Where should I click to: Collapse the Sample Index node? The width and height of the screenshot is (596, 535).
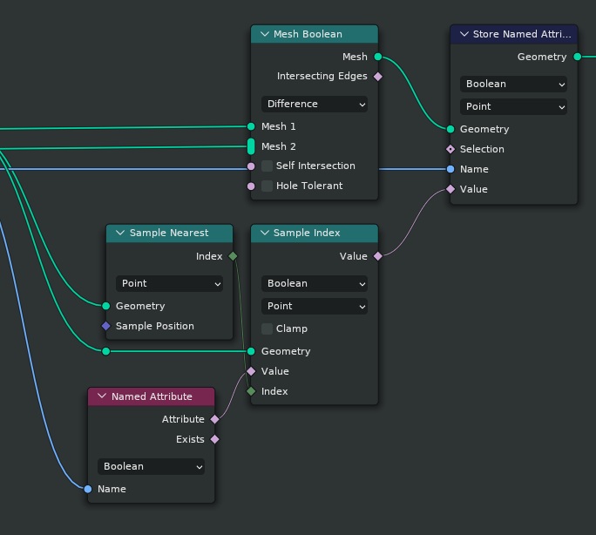265,233
